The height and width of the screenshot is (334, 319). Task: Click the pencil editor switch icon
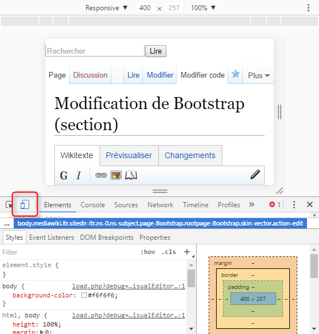255,175
